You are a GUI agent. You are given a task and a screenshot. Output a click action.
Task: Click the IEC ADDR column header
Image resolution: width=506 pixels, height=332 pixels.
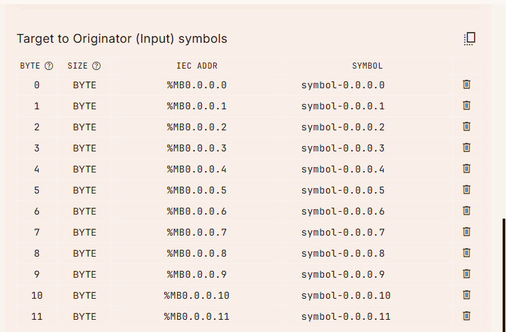(197, 66)
